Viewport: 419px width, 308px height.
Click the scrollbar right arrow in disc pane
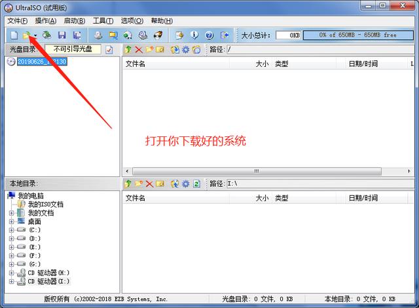click(409, 171)
